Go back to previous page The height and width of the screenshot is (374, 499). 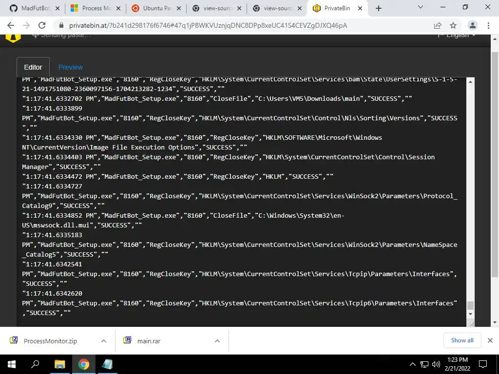(11, 25)
